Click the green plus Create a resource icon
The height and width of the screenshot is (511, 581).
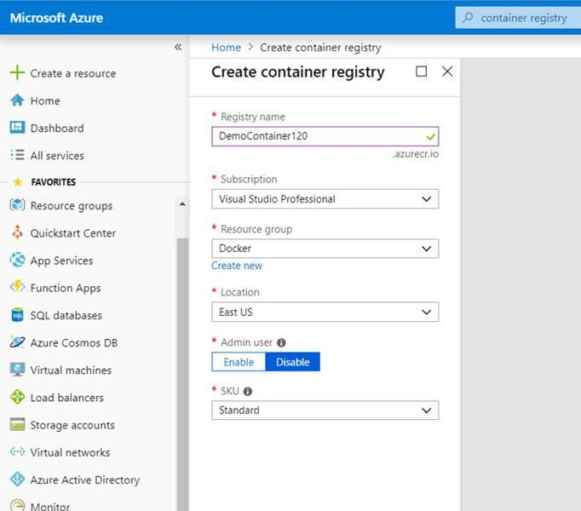coord(17,72)
